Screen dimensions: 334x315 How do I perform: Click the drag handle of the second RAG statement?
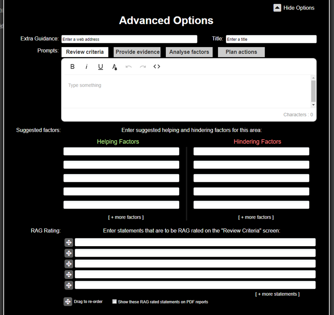pyautogui.click(x=69, y=253)
